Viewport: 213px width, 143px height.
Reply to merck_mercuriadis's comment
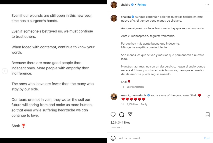pyautogui.click(x=144, y=105)
